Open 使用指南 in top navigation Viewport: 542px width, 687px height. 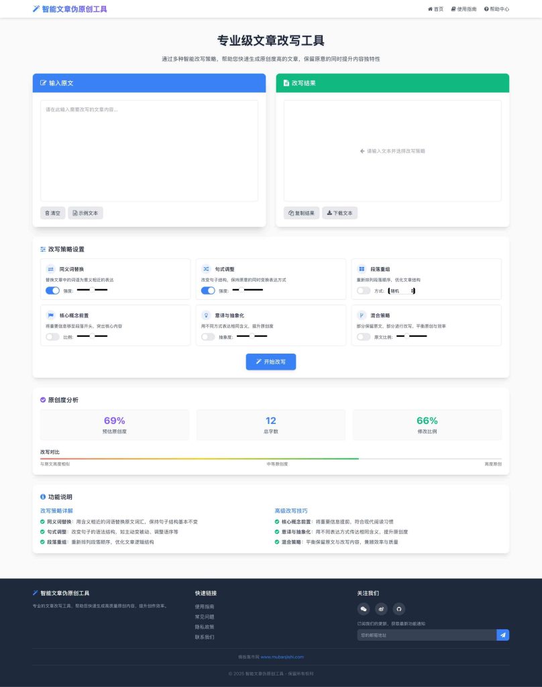464,9
